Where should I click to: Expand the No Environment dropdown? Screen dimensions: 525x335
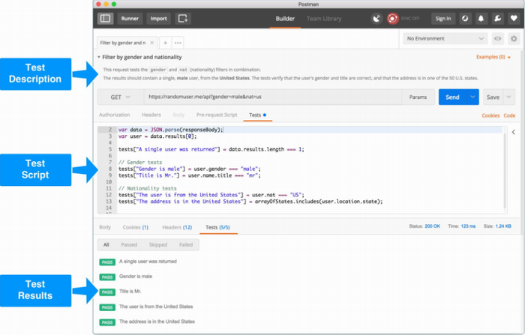(x=445, y=38)
